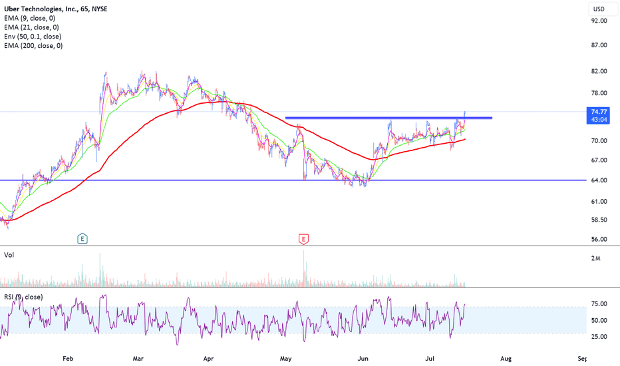Screen dimensions: 620x366
Task: Select the blue horizontal support line at 64.00
Action: click(x=293, y=180)
